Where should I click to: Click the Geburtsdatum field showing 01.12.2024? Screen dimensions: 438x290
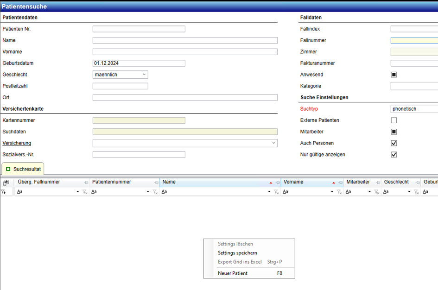tap(139, 63)
